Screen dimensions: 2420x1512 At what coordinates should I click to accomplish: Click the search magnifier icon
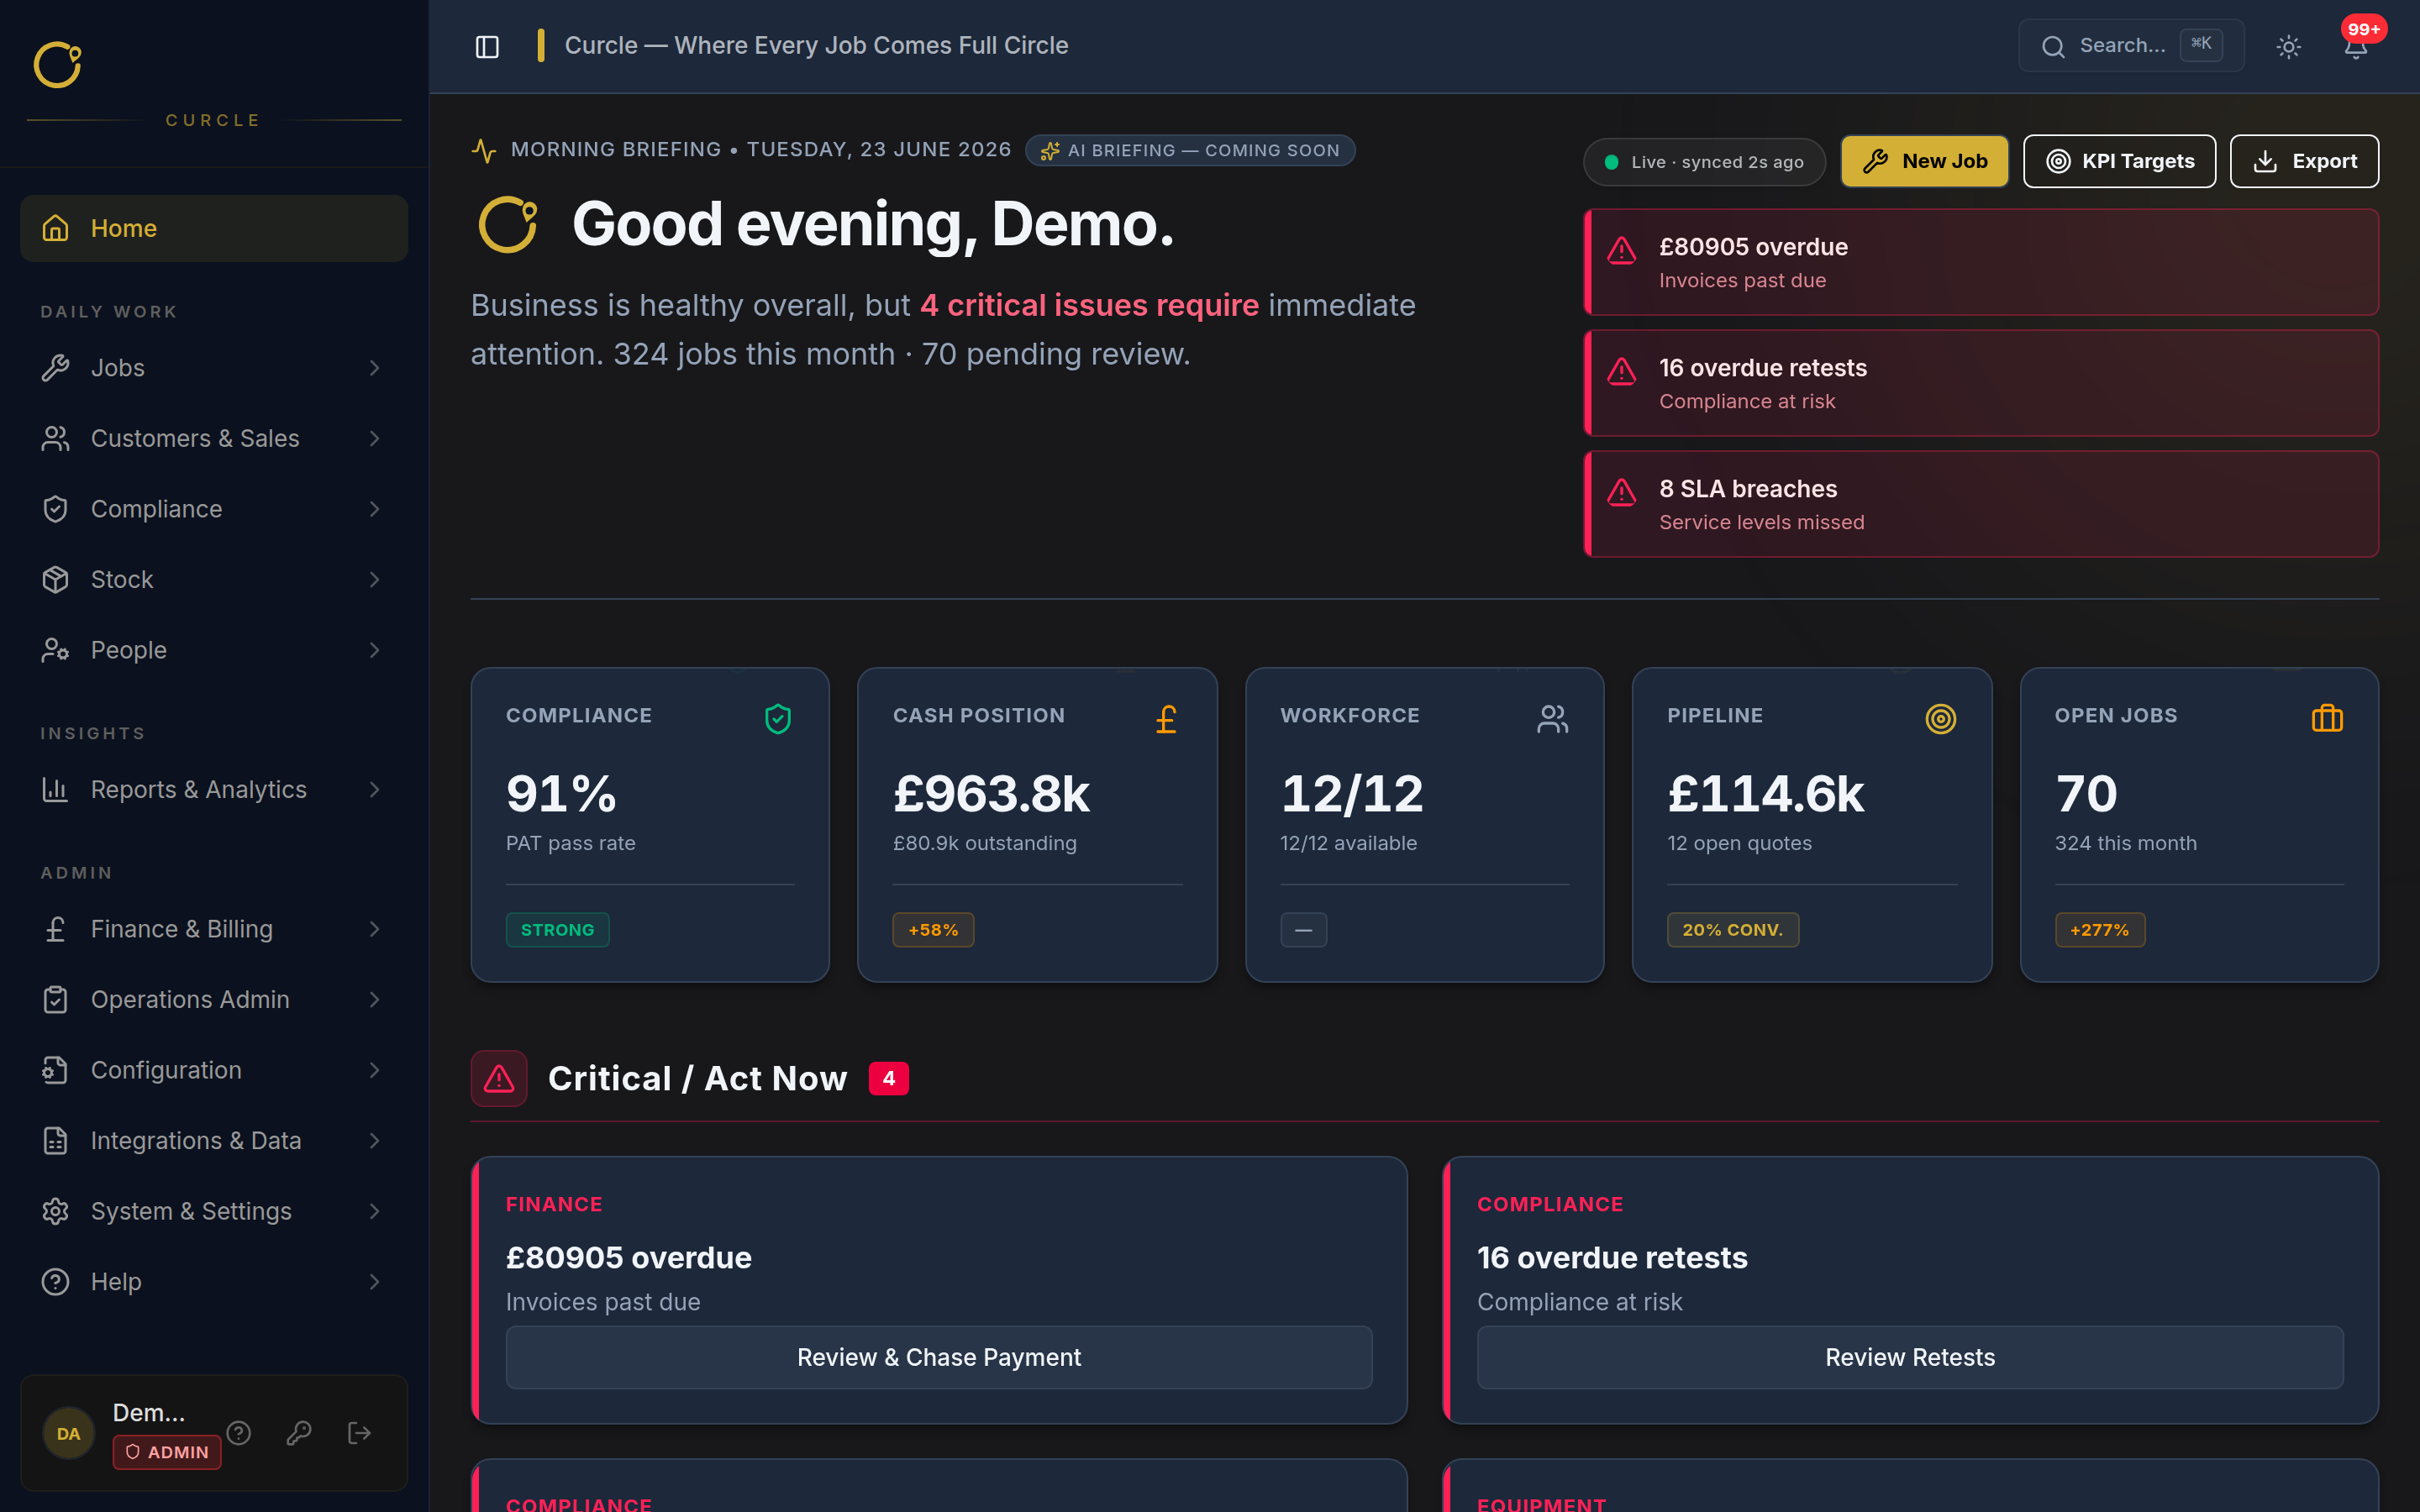tap(2053, 47)
